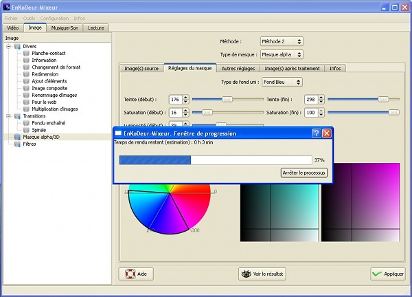Click the Teinte (début) value field 176
This screenshot has width=412, height=297.
pyautogui.click(x=176, y=100)
